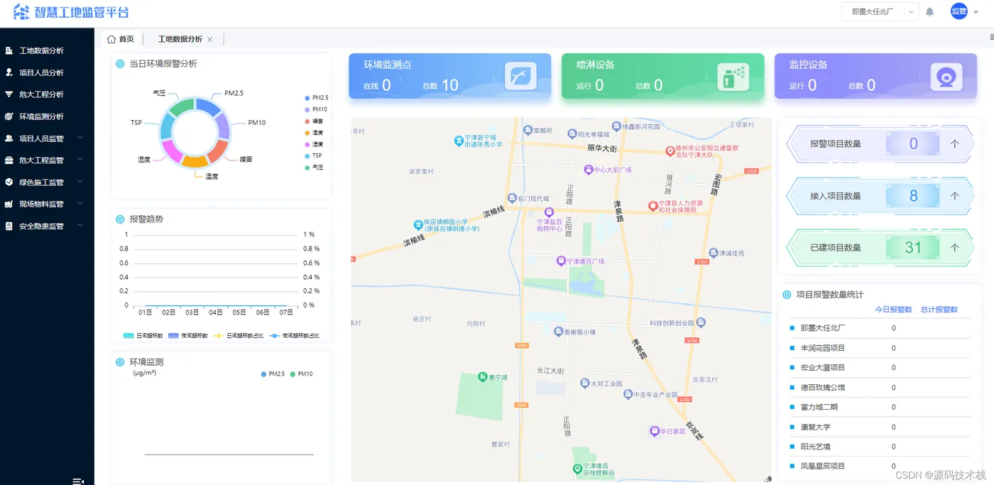Click the 喷淋设备 spray card icon

[733, 77]
